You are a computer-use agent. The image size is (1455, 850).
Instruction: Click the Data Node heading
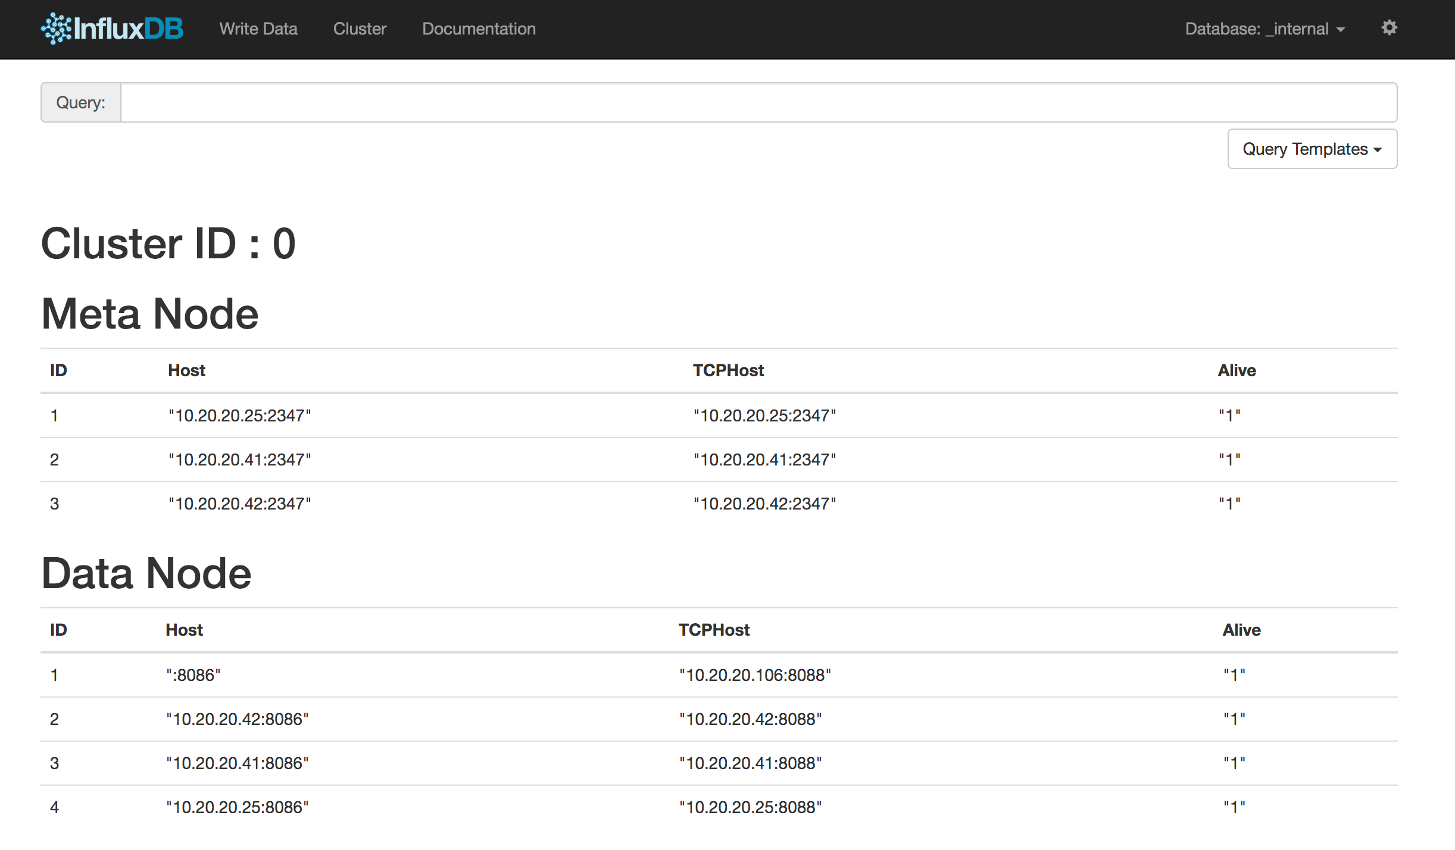click(146, 573)
